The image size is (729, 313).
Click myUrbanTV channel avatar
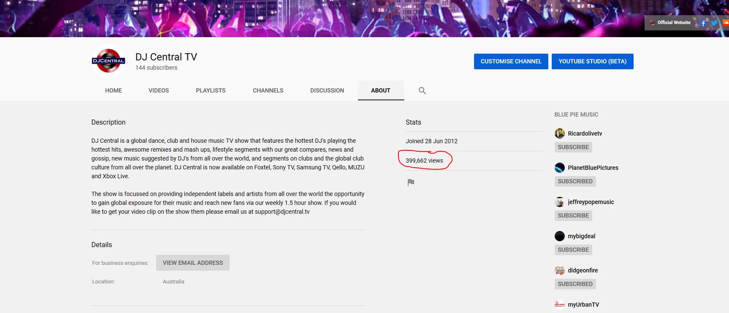point(560,305)
